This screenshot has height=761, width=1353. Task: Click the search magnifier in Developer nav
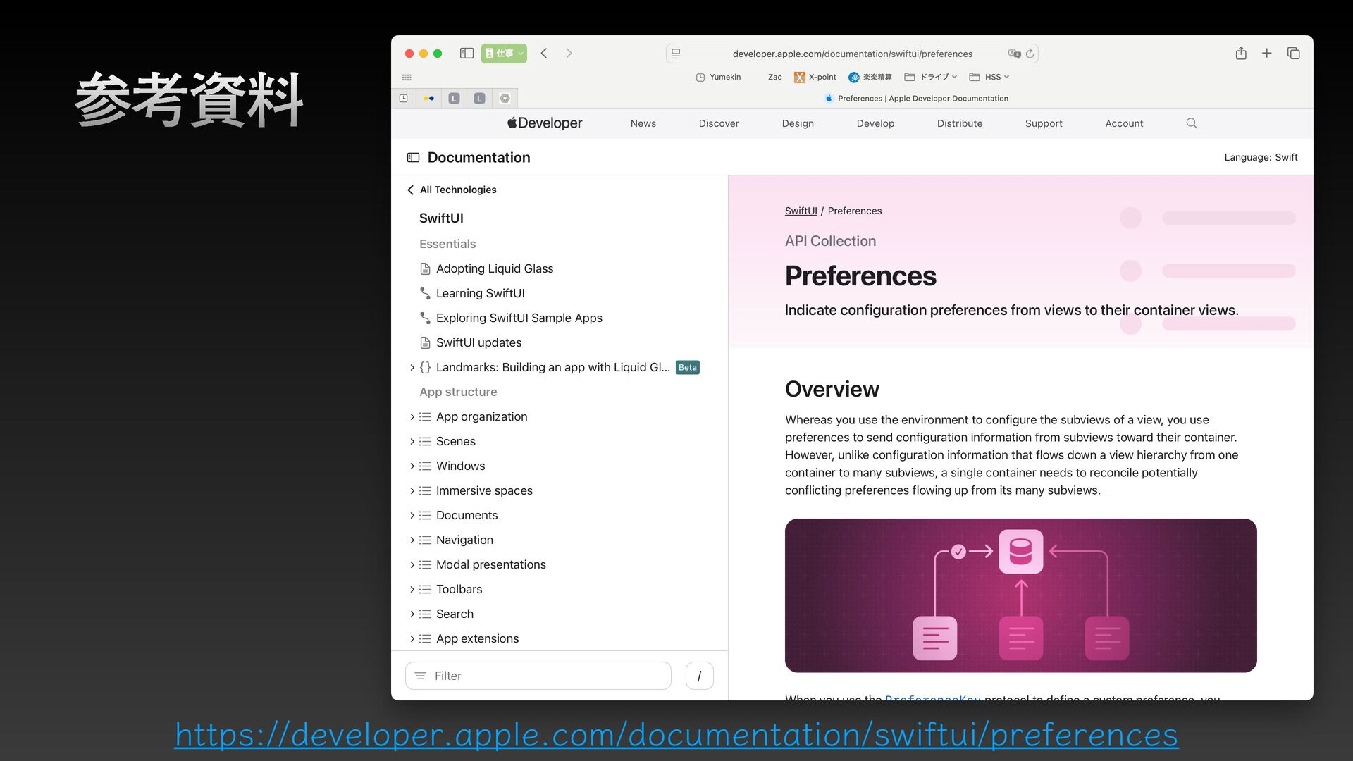coord(1192,123)
